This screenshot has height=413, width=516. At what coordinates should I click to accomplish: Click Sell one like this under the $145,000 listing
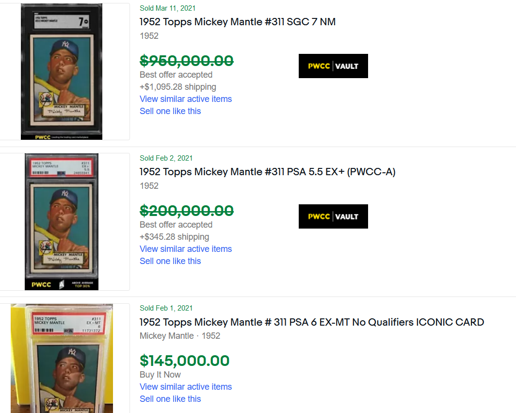170,399
